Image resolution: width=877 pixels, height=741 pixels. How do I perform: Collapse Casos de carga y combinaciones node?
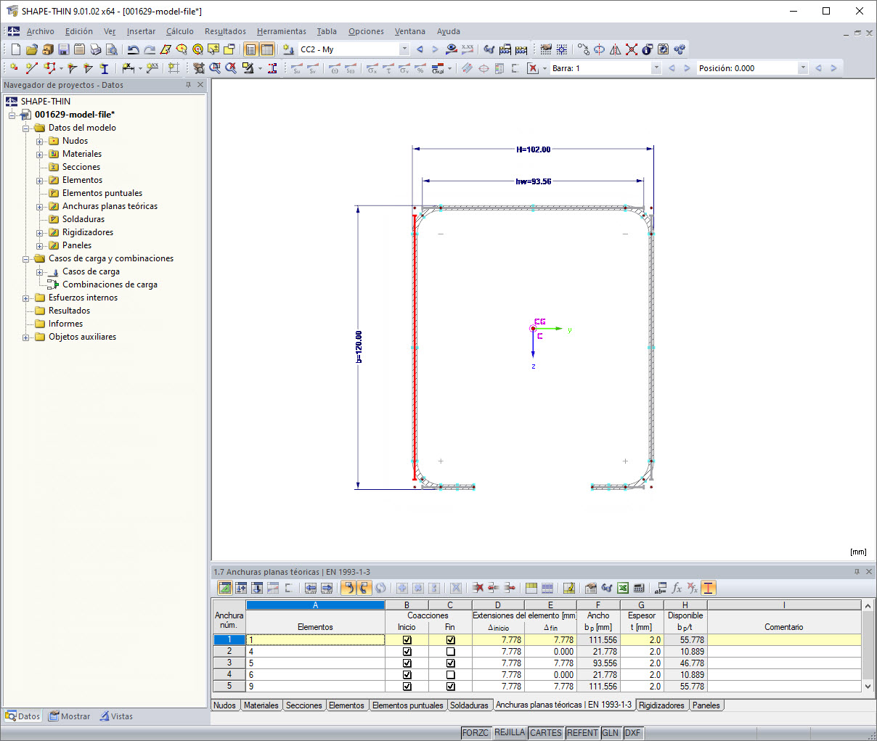click(x=26, y=258)
